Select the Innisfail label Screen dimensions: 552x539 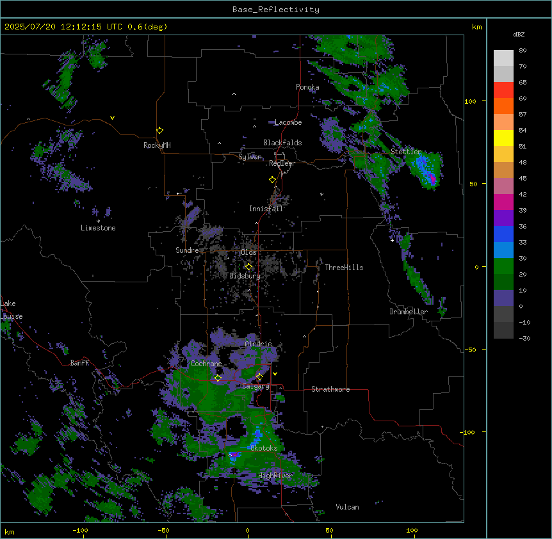point(266,209)
